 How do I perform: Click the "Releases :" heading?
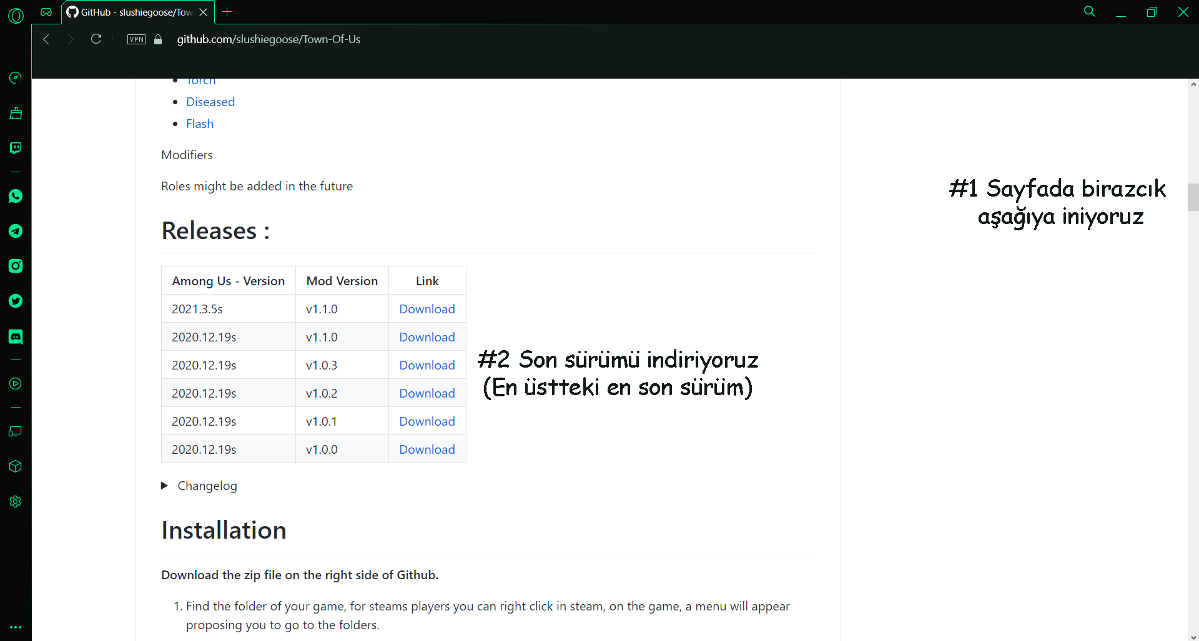(x=215, y=231)
